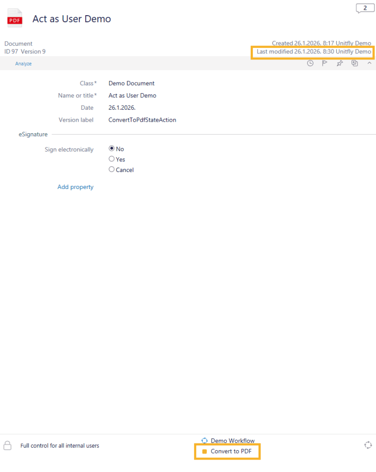
Task: Open the document history clock icon
Action: tap(310, 64)
